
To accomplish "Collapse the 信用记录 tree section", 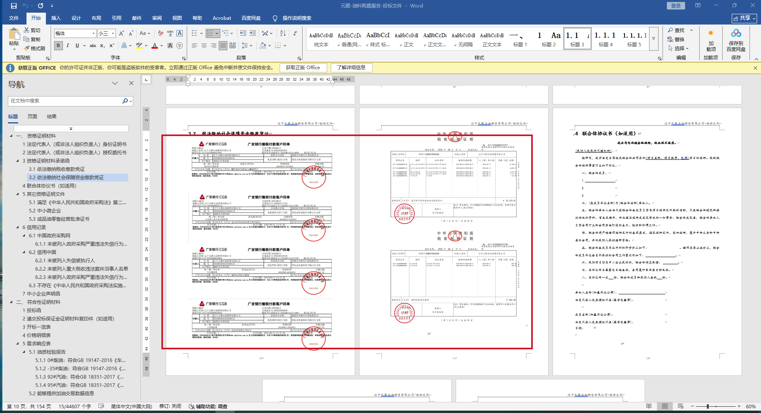I will click(18, 227).
